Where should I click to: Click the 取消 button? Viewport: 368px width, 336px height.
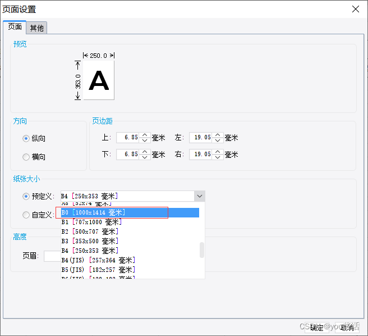point(347,328)
